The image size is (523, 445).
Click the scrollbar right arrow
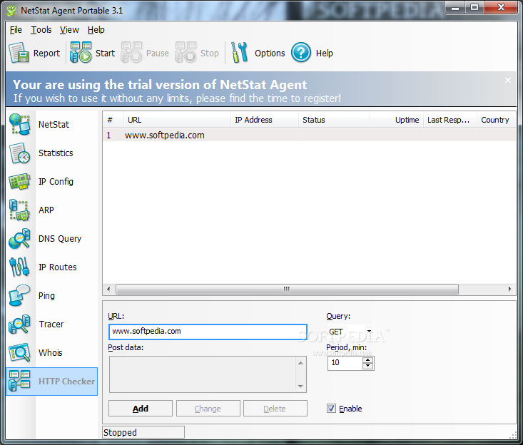pos(509,289)
